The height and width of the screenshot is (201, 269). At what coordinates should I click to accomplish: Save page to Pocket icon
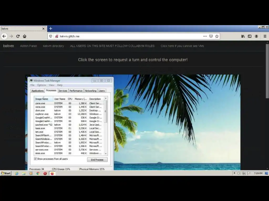(x=211, y=36)
